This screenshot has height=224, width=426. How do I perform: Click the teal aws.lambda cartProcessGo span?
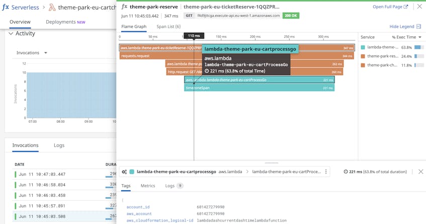click(260, 80)
